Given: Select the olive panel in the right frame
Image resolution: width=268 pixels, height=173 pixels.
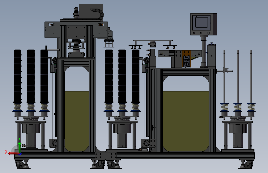Looking at the screenshot, I should [x=186, y=121].
